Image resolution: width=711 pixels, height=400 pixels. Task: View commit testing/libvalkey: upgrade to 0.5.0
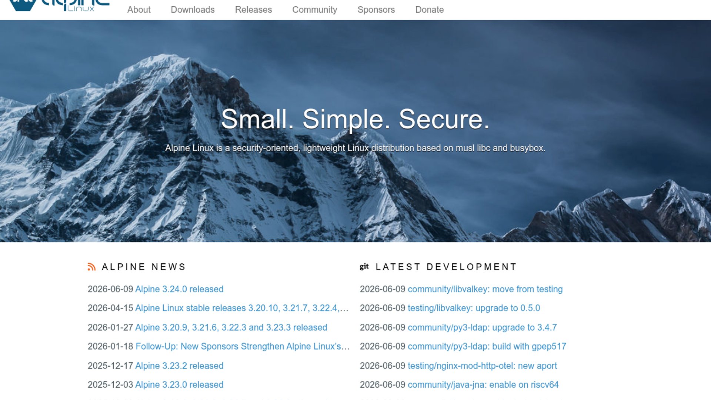[474, 308]
